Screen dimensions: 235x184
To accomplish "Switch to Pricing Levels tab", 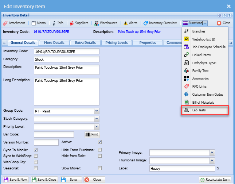I will [117, 43].
